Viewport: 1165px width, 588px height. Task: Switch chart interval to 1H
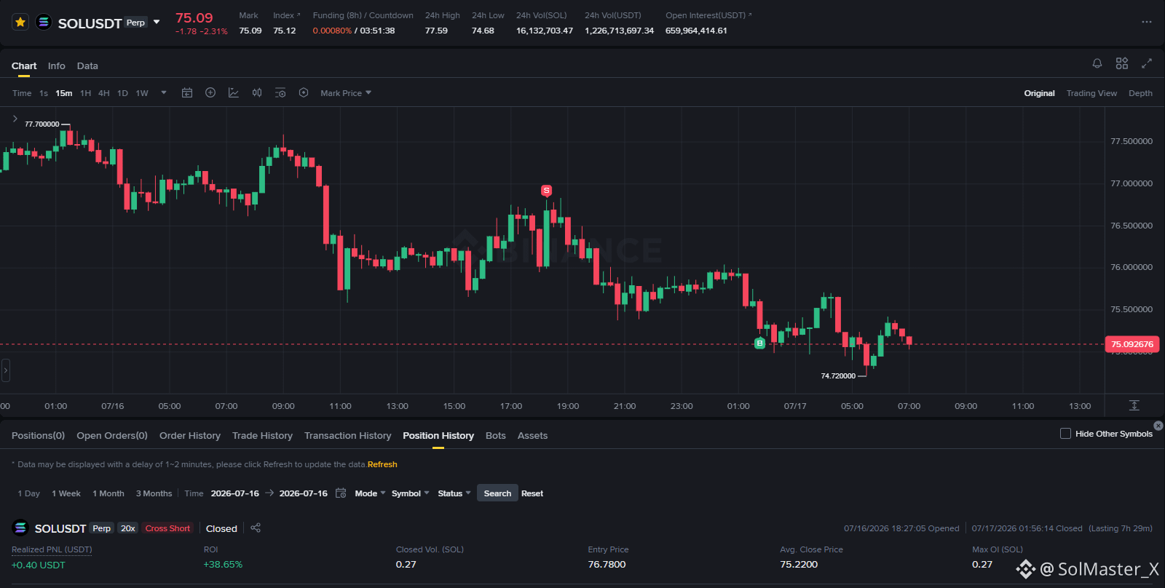(86, 93)
